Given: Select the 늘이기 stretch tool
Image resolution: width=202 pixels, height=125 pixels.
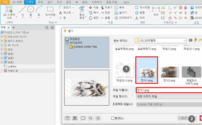Looking at the screenshot, I should 121,13.
